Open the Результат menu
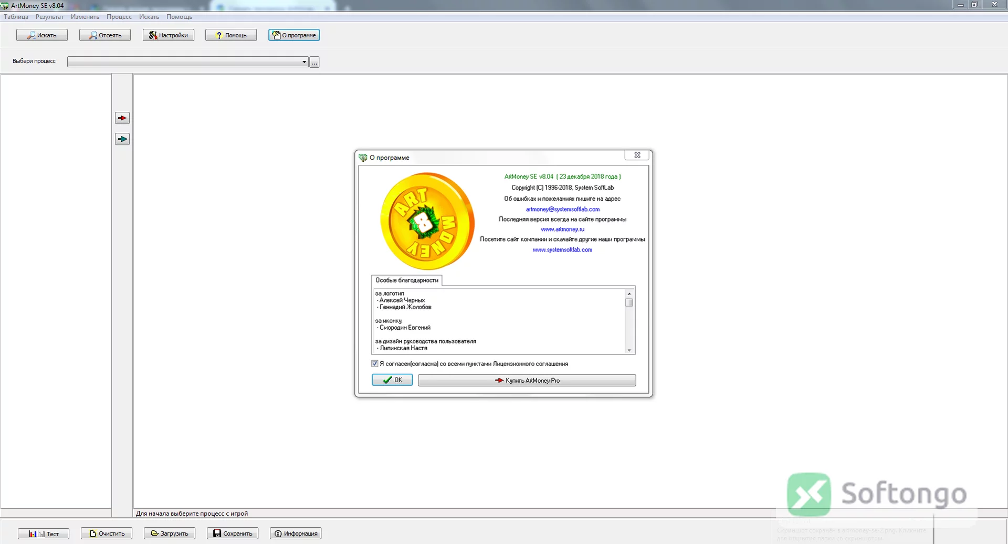 tap(49, 17)
